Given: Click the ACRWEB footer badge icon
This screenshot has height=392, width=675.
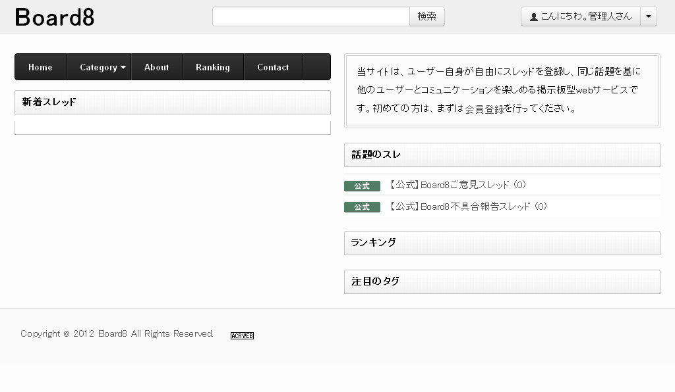Looking at the screenshot, I should [242, 335].
